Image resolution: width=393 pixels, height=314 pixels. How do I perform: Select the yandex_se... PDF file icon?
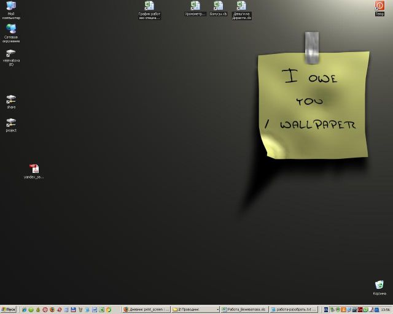[34, 171]
